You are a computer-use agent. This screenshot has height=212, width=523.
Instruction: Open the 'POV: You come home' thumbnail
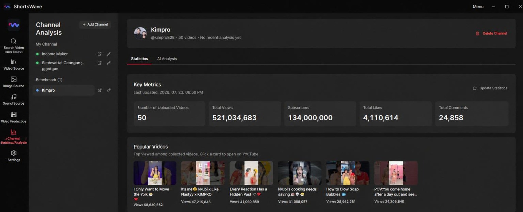396,173
